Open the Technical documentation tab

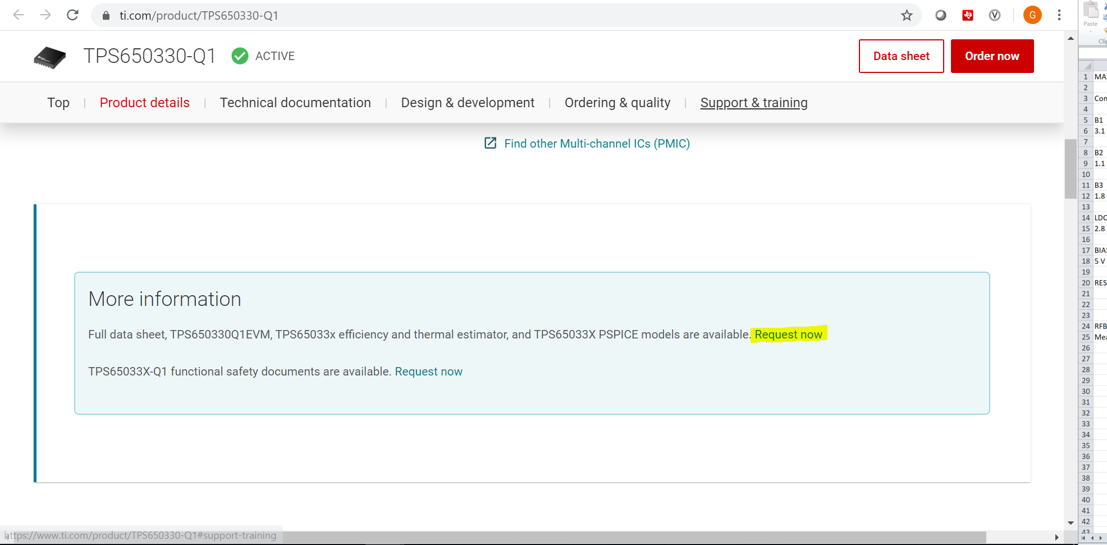coord(295,103)
